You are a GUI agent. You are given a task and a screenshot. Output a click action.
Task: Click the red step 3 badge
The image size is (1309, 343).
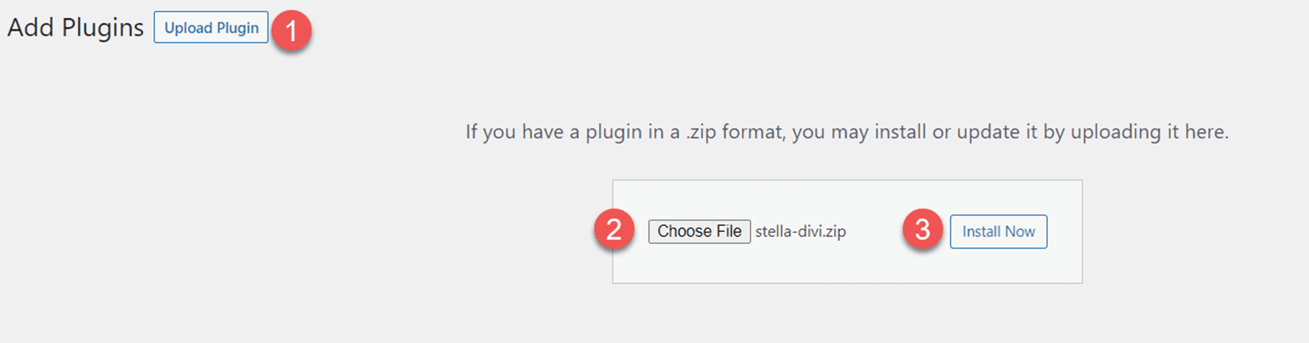click(922, 230)
